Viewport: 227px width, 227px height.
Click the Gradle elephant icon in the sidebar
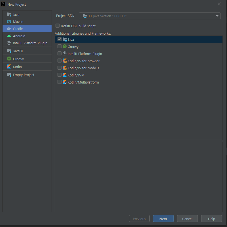pos(9,29)
